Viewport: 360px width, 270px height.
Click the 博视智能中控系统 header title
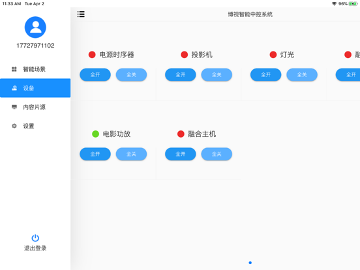[250, 14]
